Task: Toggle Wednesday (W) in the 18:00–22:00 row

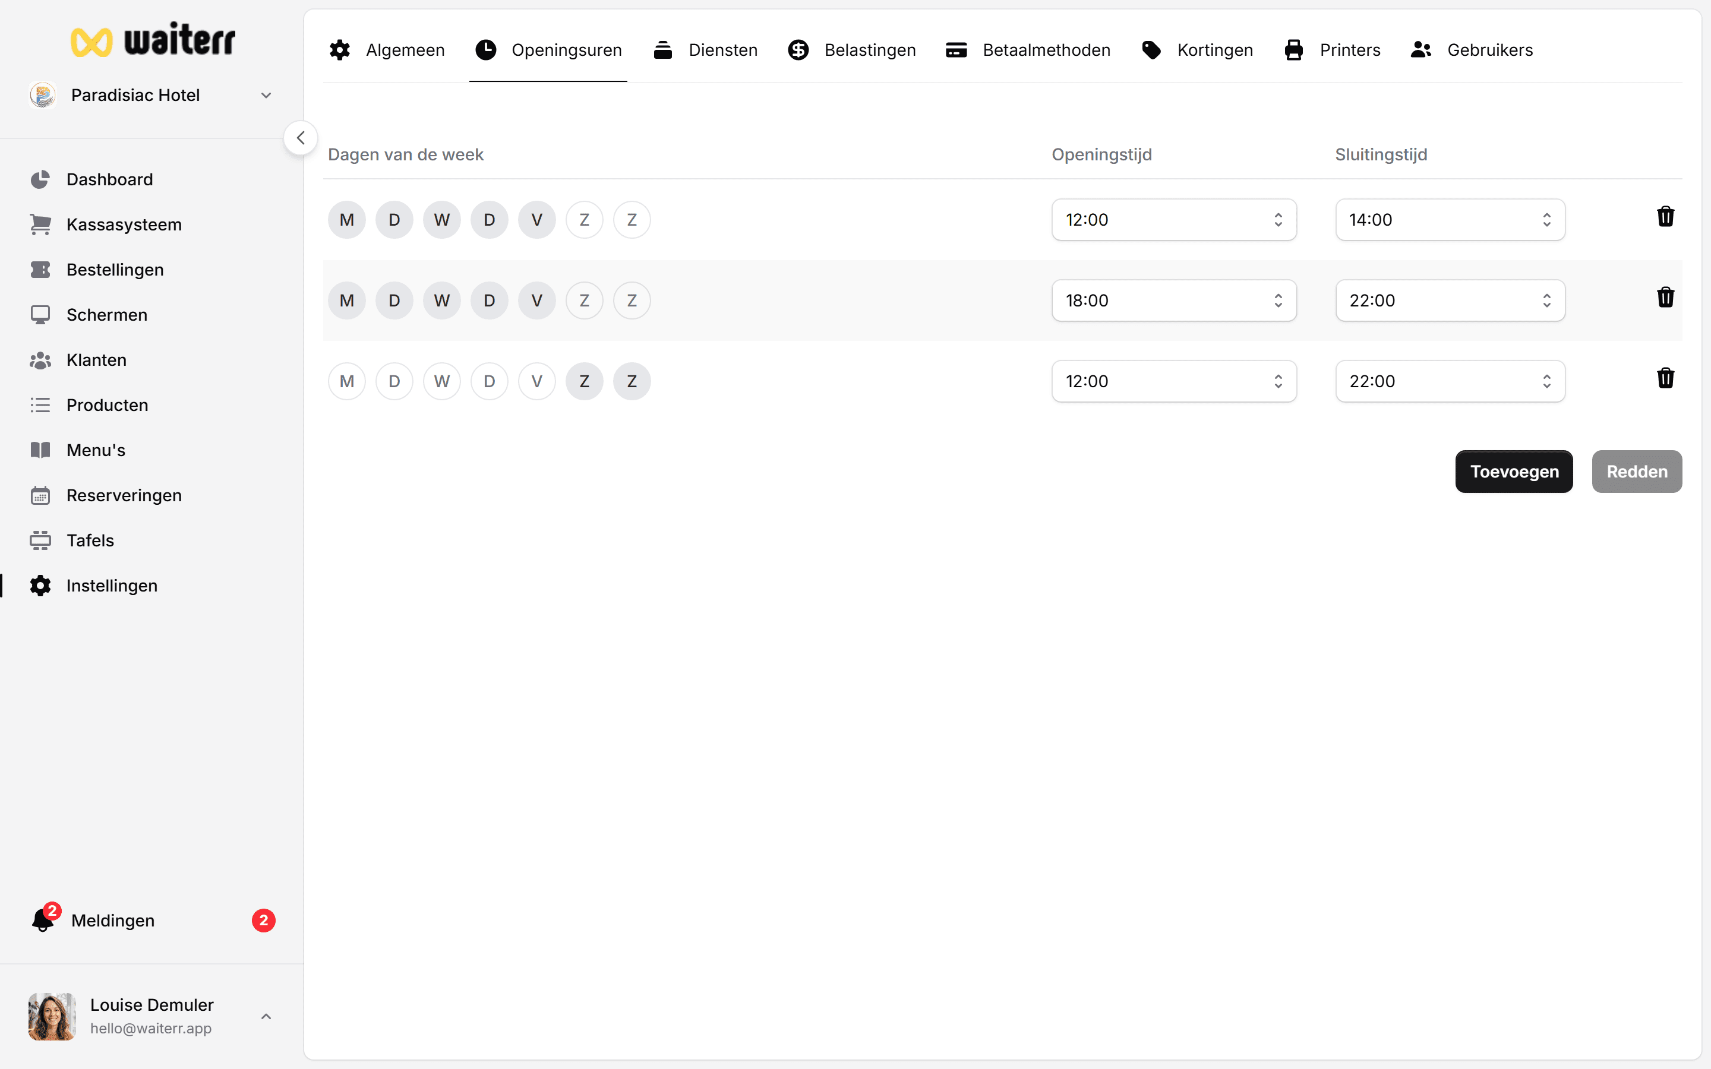Action: (x=442, y=301)
